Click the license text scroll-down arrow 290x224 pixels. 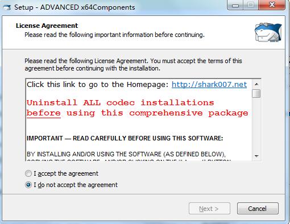pyautogui.click(x=256, y=156)
